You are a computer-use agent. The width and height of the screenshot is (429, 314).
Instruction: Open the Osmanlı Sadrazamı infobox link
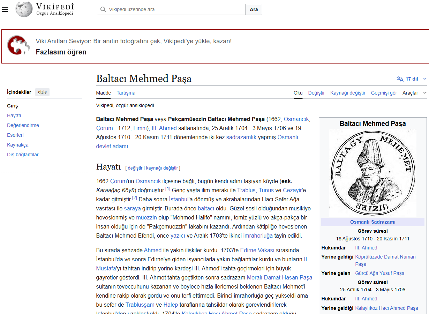tap(372, 222)
